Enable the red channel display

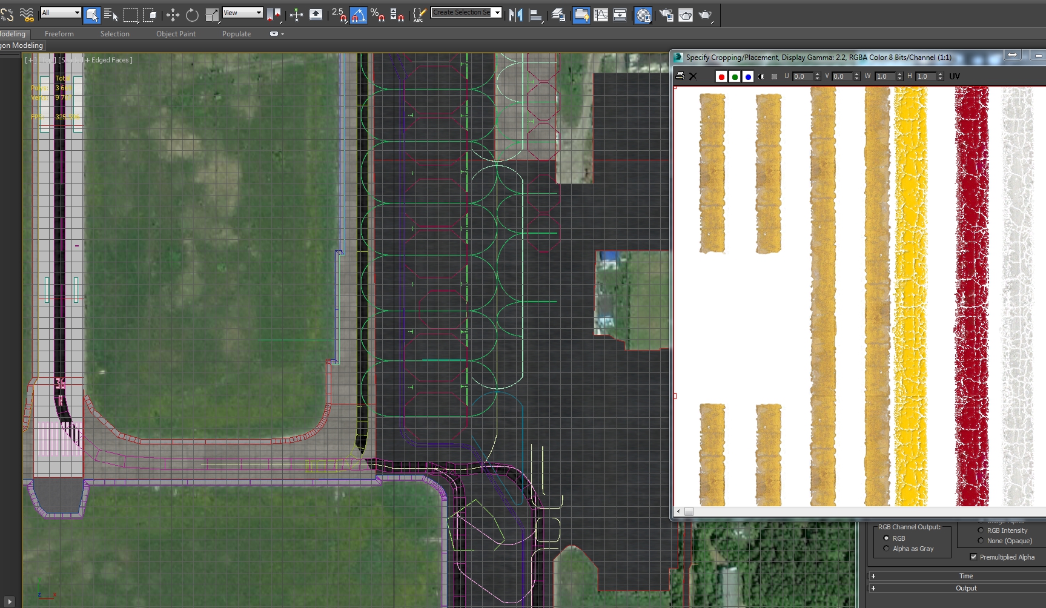click(x=721, y=76)
